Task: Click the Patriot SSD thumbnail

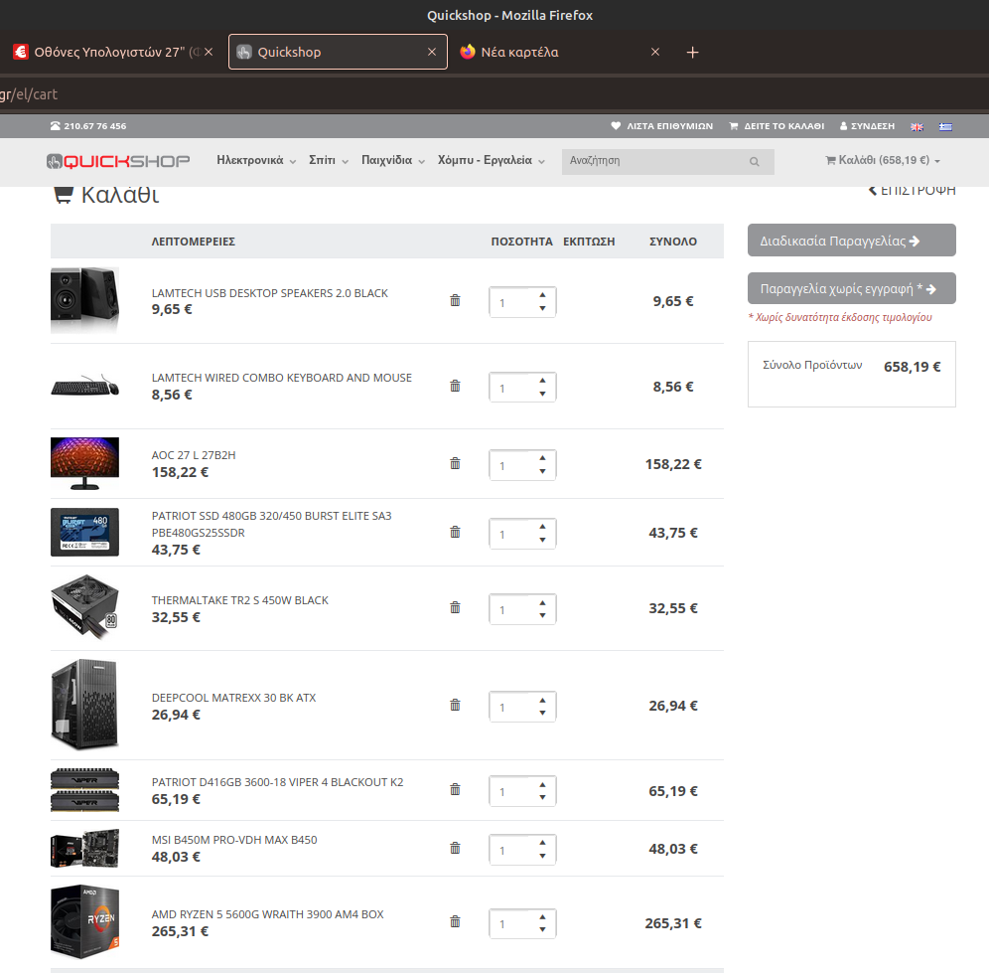Action: tap(84, 533)
